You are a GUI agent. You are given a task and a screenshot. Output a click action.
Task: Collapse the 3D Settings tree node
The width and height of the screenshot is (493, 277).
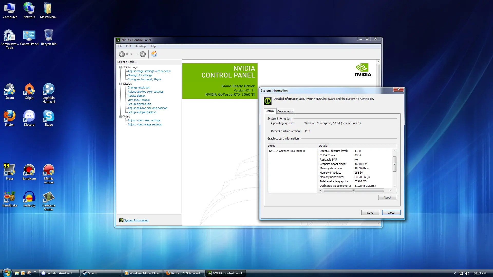click(x=120, y=67)
